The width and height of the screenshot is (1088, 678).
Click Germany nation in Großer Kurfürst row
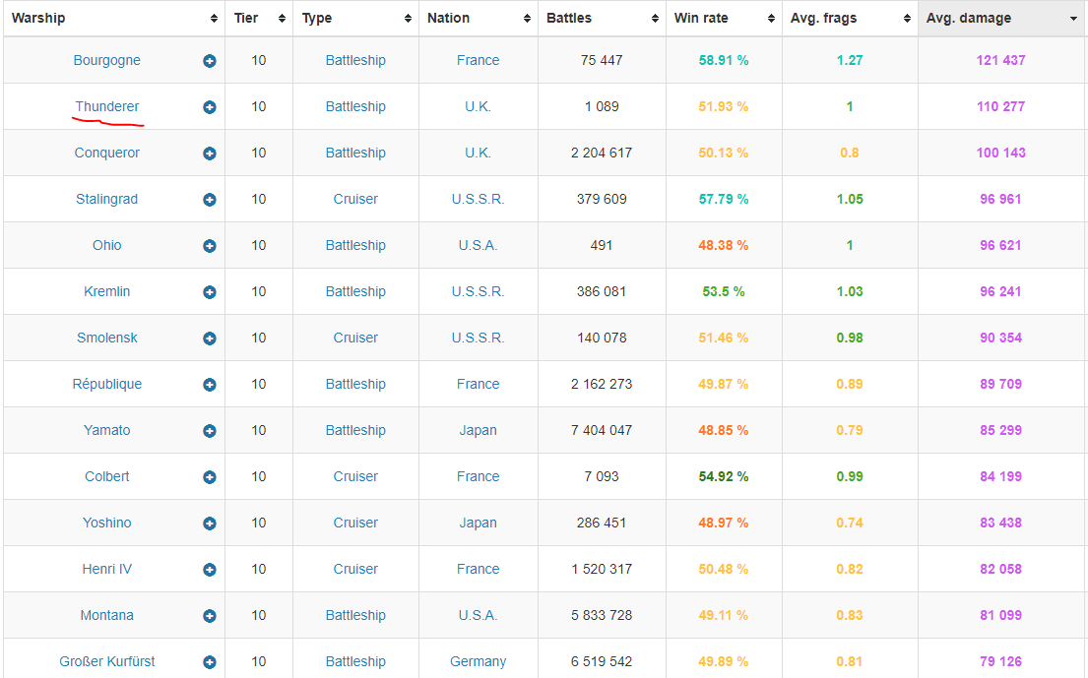coord(479,661)
